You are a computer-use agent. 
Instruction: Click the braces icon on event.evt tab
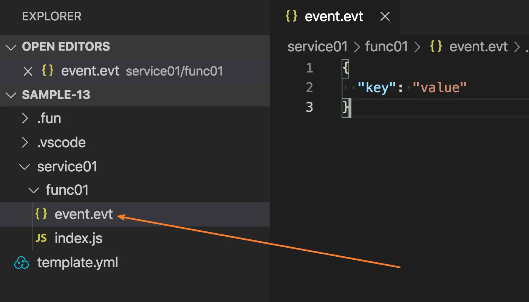[x=291, y=16]
